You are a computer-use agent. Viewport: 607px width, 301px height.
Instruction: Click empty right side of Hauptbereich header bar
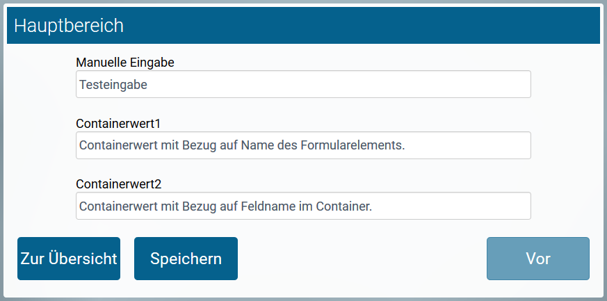coord(417,26)
